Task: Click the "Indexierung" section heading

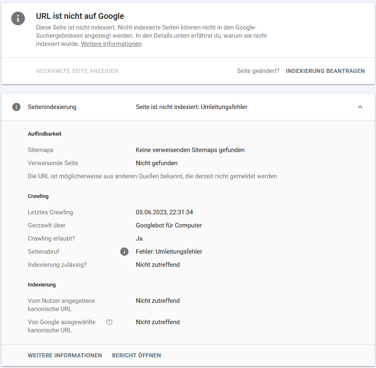Action: click(x=42, y=284)
